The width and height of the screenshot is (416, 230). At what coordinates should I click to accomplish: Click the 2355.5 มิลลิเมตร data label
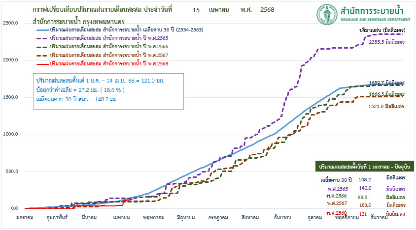(x=386, y=42)
